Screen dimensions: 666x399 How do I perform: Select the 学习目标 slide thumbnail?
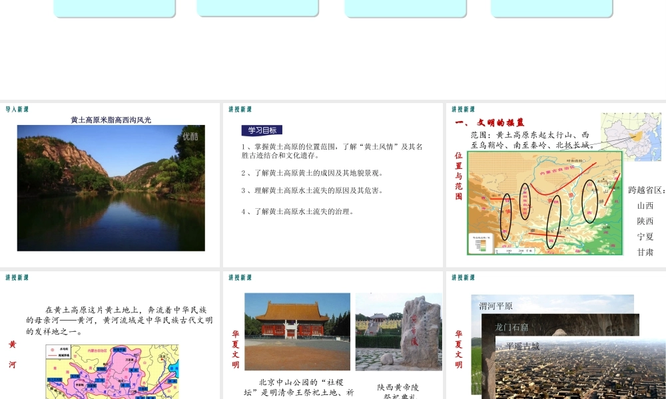333,185
